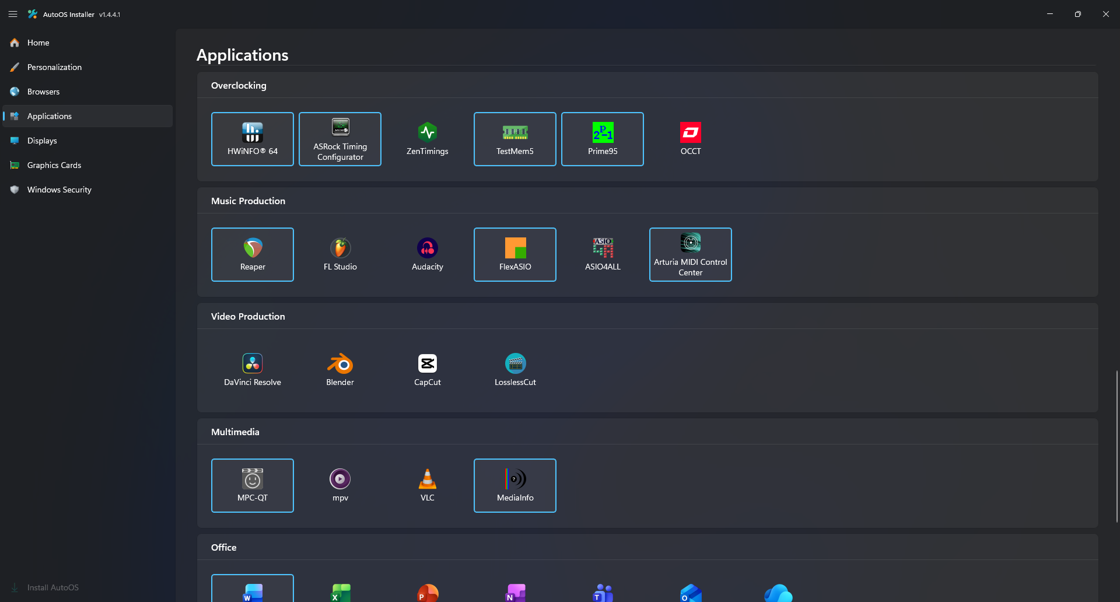Click the OneDrive cloud icon
1120x602 pixels.
(778, 593)
